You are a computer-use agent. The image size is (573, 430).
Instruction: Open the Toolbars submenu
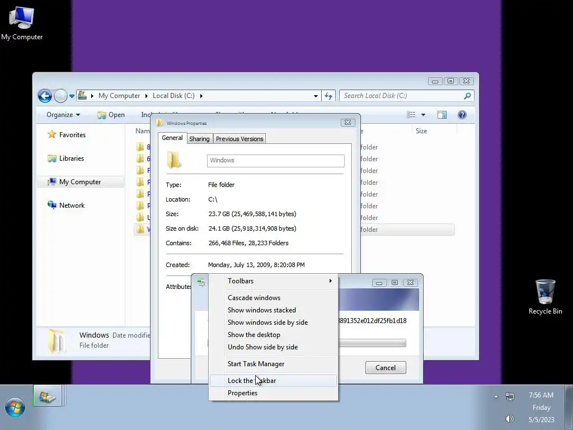coord(273,281)
